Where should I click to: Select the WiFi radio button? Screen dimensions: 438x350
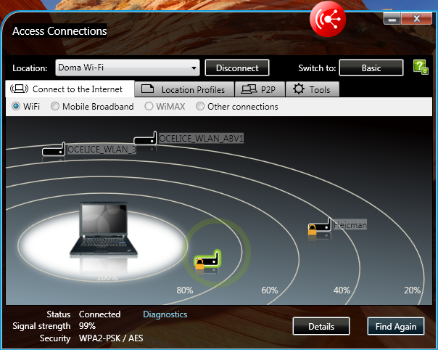[16, 107]
